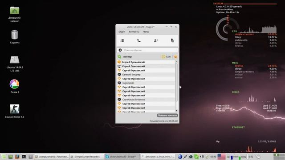
Task: Click the rightmost documents icon in Skype toolbar
Action: coord(172,40)
